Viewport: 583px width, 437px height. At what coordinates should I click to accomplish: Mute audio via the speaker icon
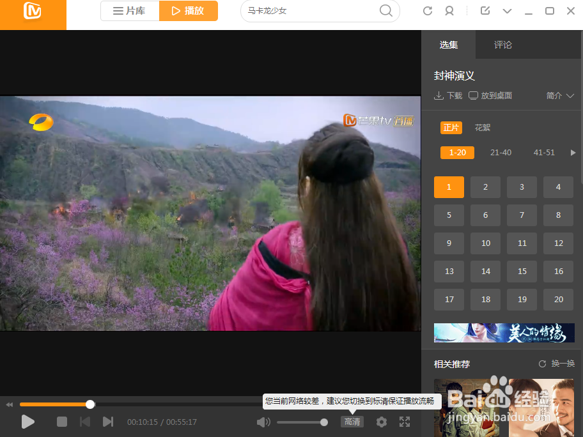(x=263, y=422)
